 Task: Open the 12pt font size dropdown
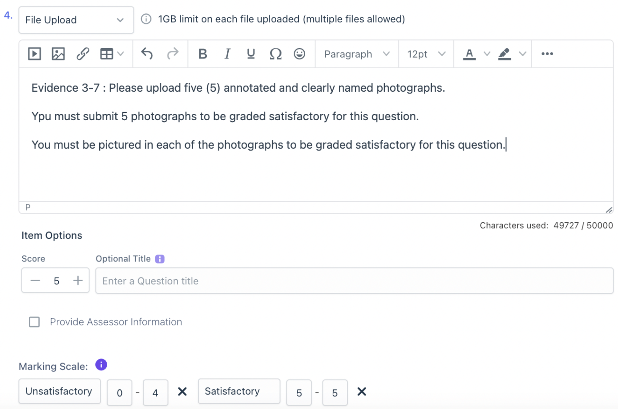point(426,54)
